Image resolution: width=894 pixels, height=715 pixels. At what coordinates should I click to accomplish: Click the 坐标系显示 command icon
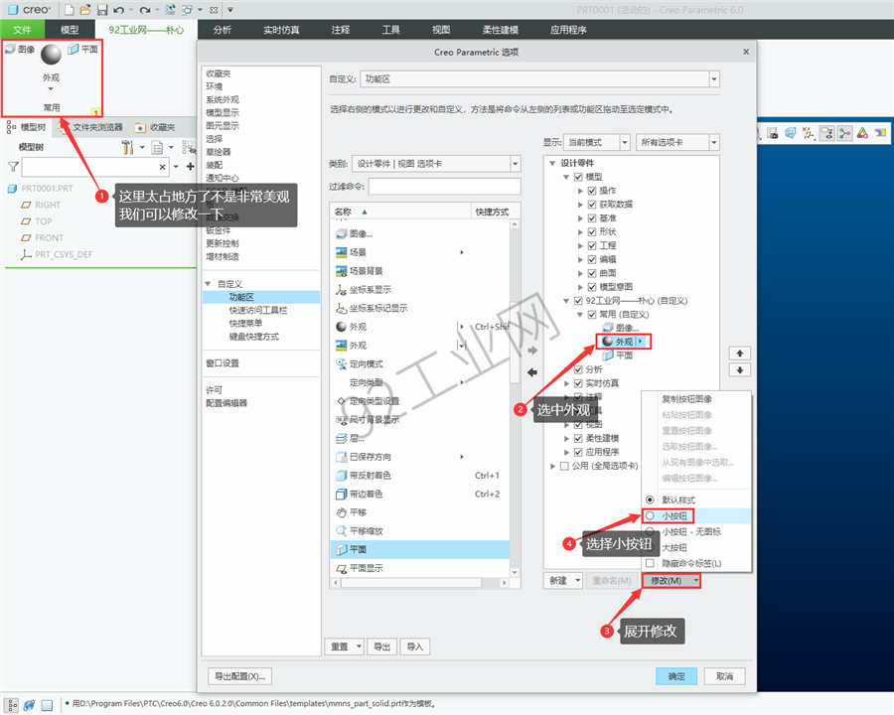pyautogui.click(x=342, y=290)
